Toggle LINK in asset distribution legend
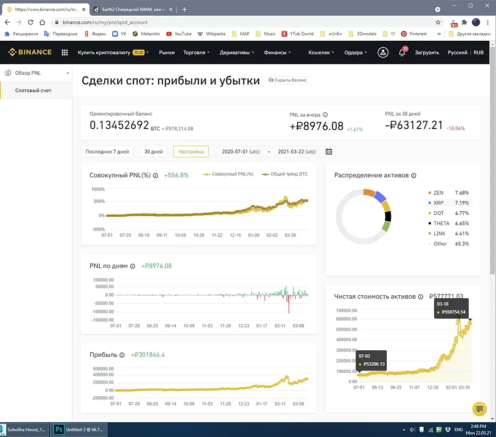 point(449,234)
